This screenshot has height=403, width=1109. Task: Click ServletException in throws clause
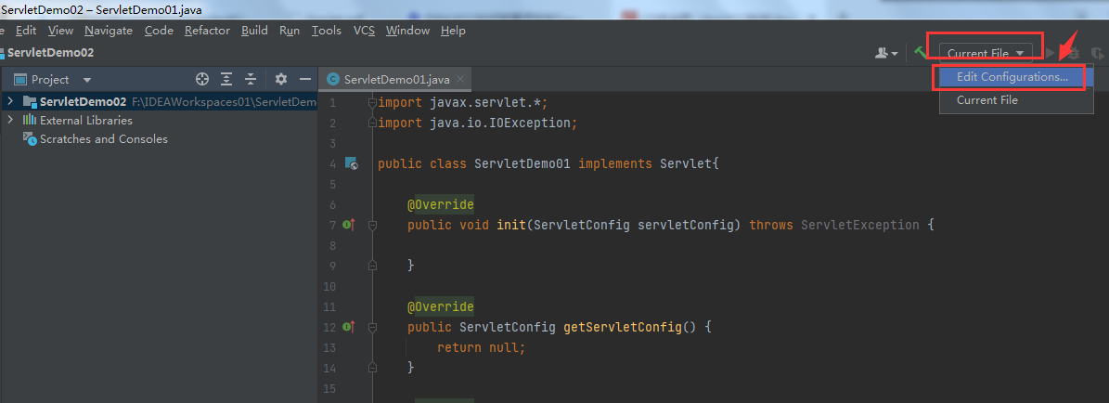(860, 226)
